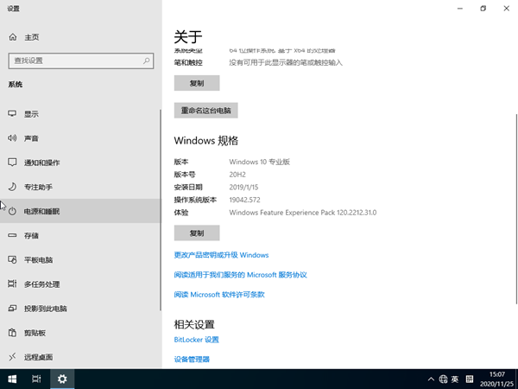This screenshot has height=389, width=518.
Task: Select 多任务处理 multitasking in sidebar
Action: 41,284
